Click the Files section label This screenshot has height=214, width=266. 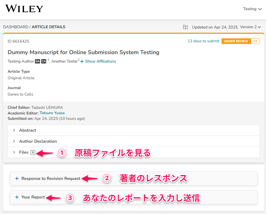24,152
